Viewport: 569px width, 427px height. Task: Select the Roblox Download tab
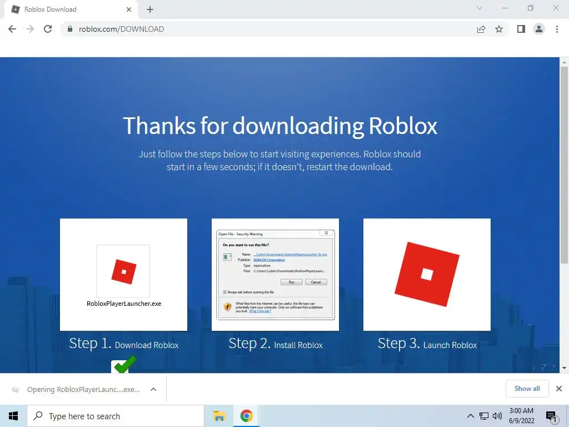(x=71, y=9)
